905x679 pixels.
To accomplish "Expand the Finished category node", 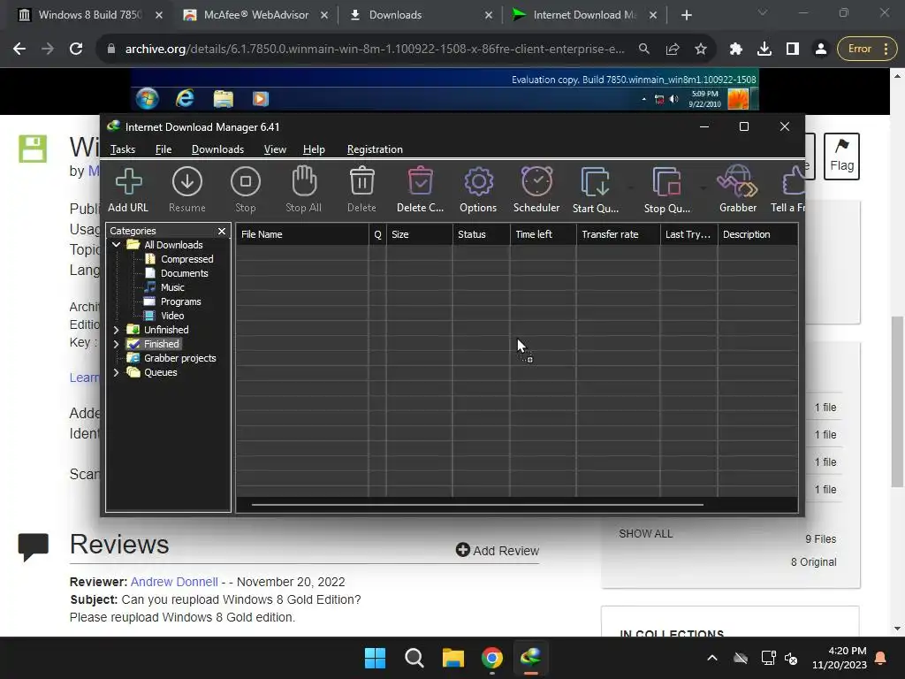I will (x=116, y=344).
